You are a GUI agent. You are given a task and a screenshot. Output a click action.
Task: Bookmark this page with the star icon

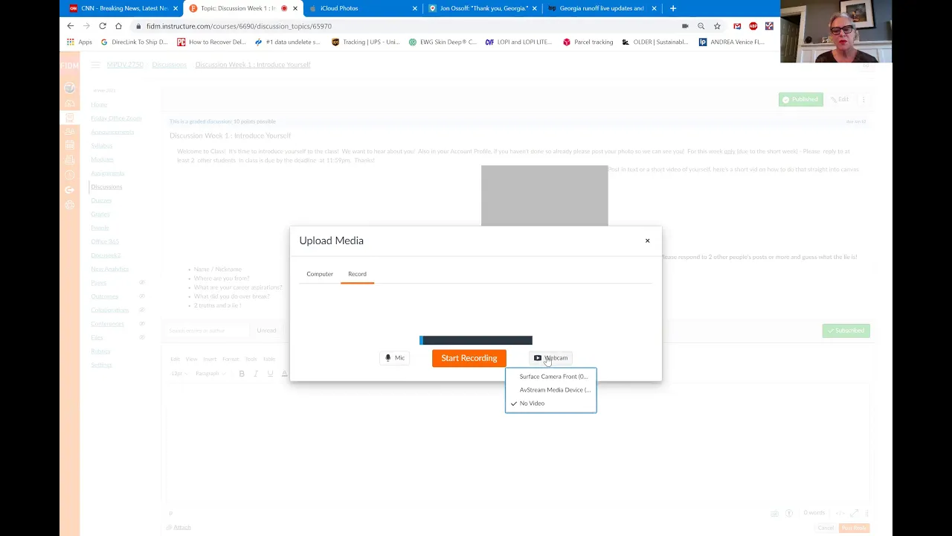(717, 26)
